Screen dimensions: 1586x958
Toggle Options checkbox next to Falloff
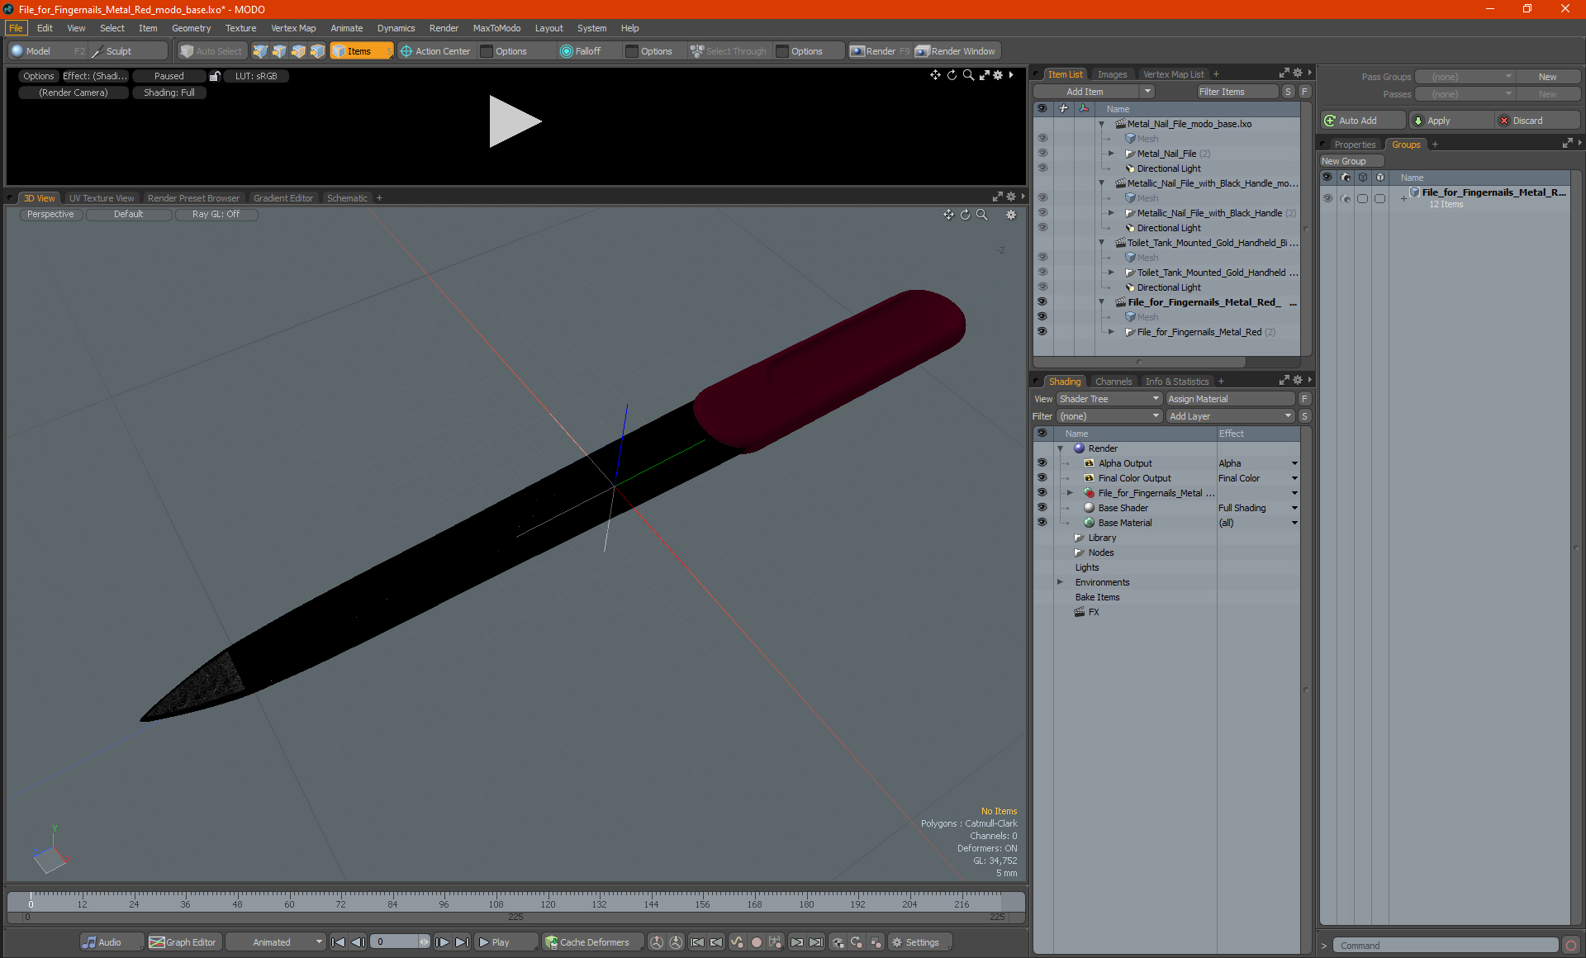tap(632, 51)
